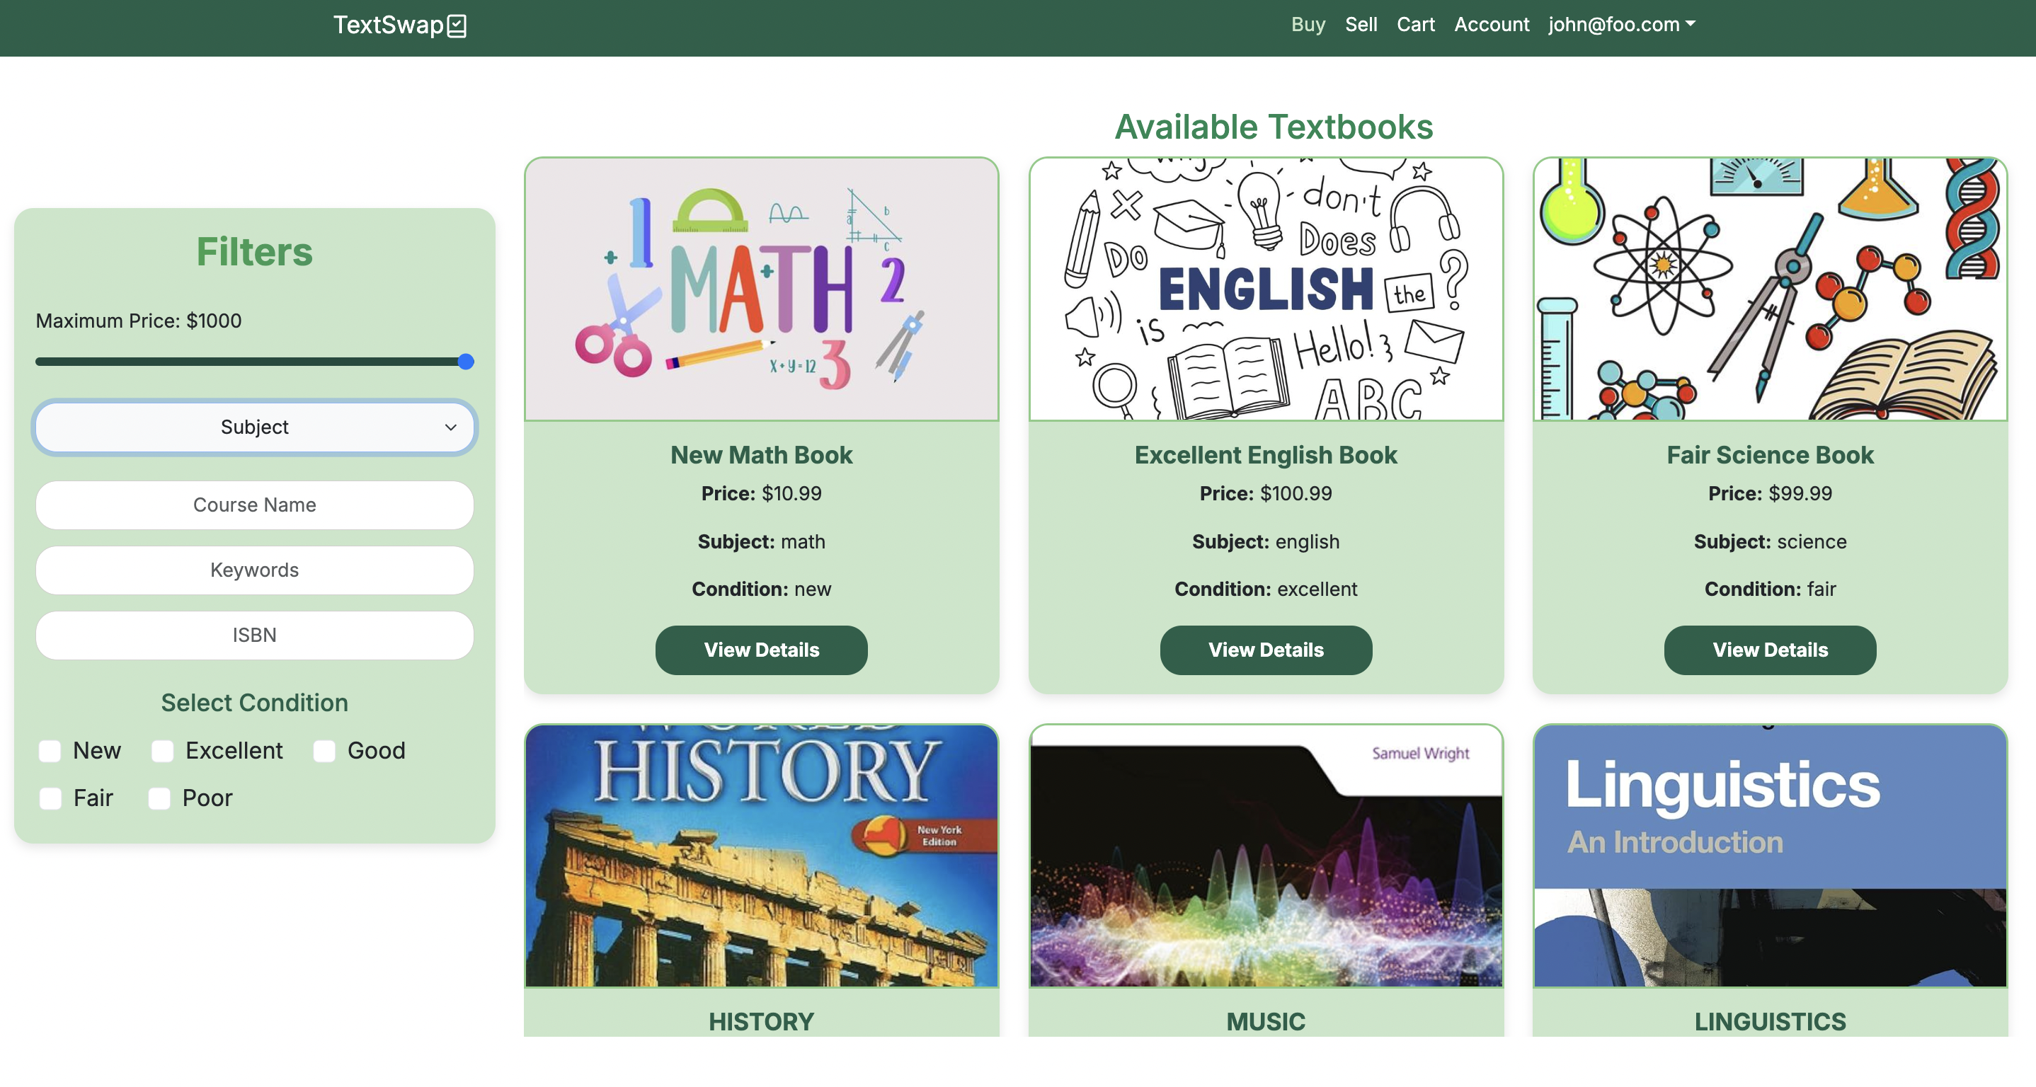View Details of Fair Science Book
Viewport: 2036px width, 1087px height.
point(1770,650)
